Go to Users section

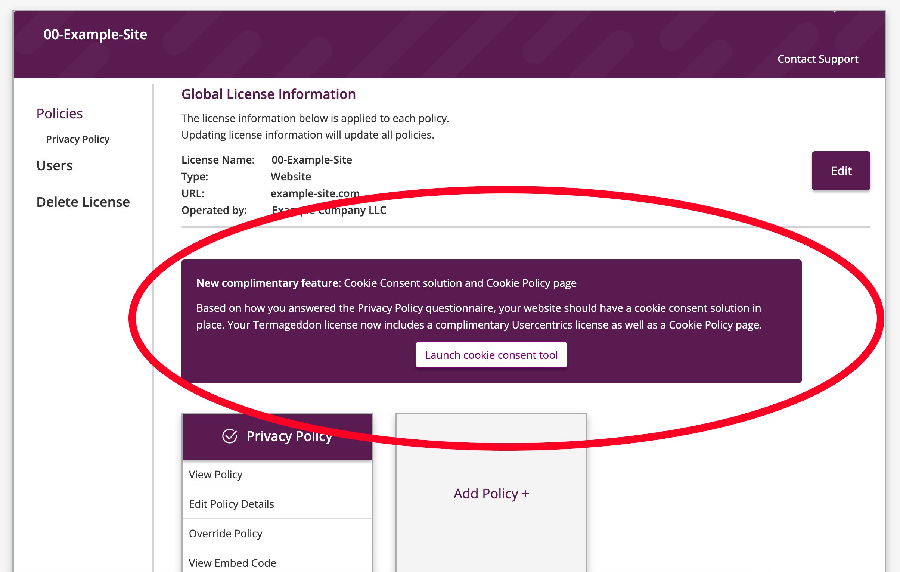(55, 165)
